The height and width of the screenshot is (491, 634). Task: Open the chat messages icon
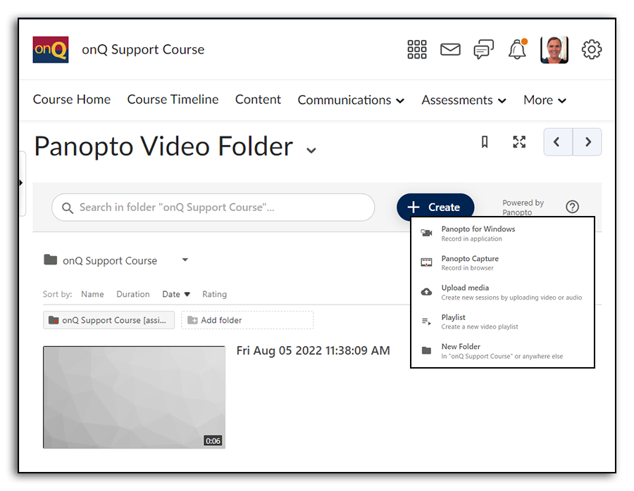tap(483, 49)
